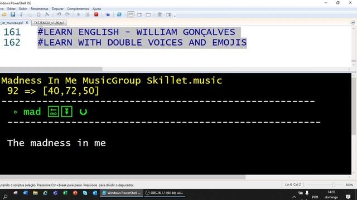Show the command add-on pane icon
Image resolution: width=357 pixels, height=200 pixels.
coord(168,15)
